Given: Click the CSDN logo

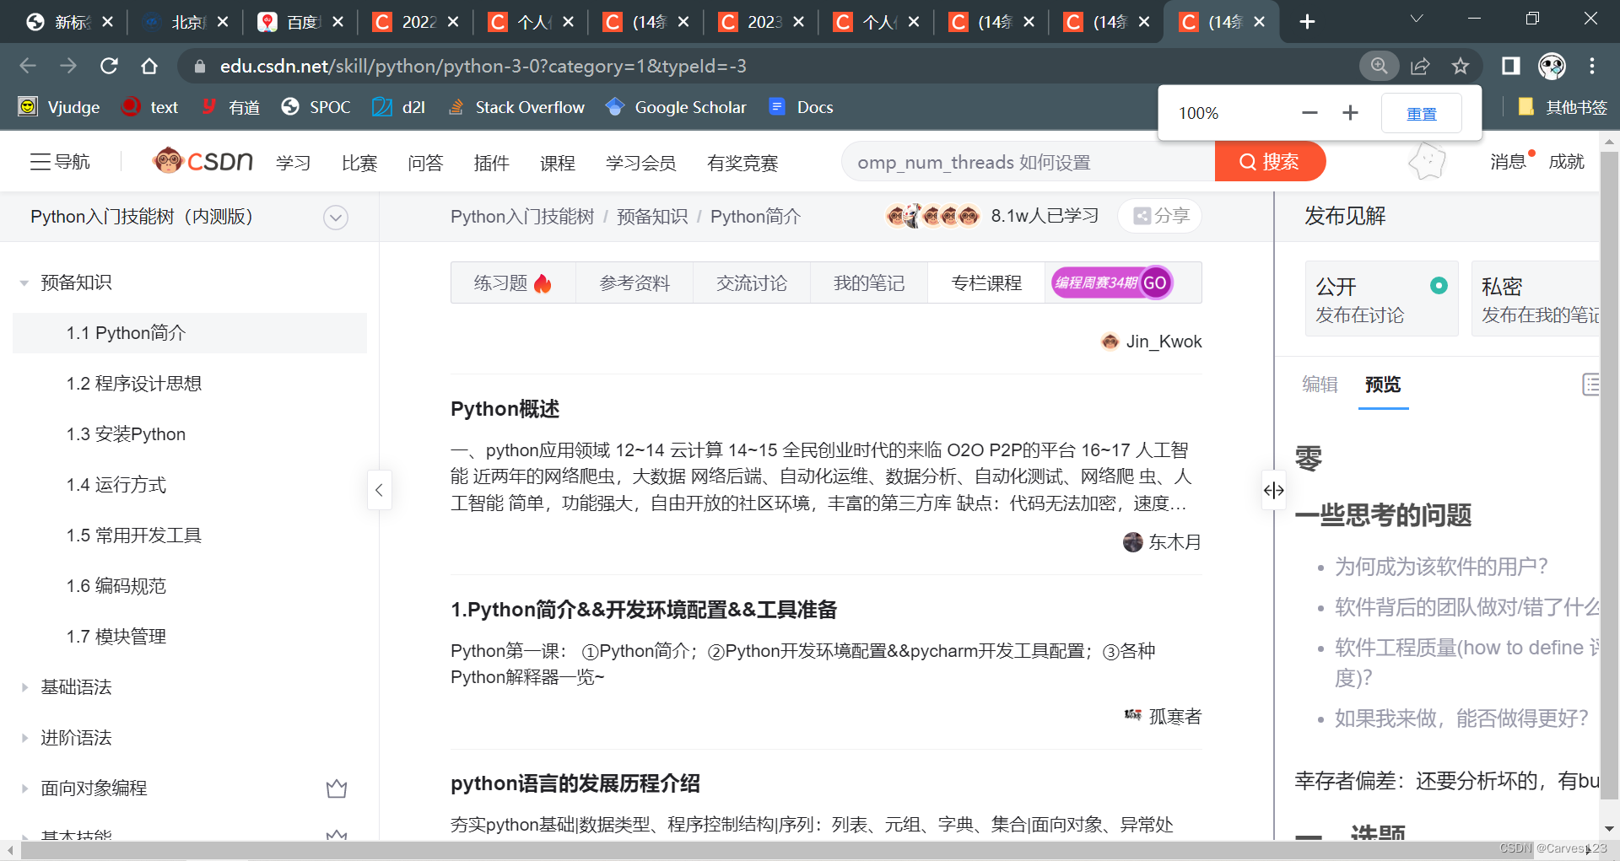Looking at the screenshot, I should pos(202,160).
